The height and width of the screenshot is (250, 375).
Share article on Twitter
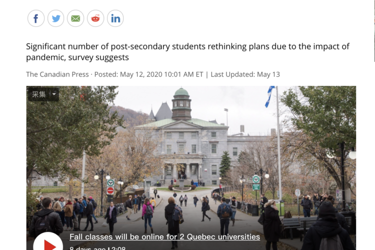[x=55, y=18]
